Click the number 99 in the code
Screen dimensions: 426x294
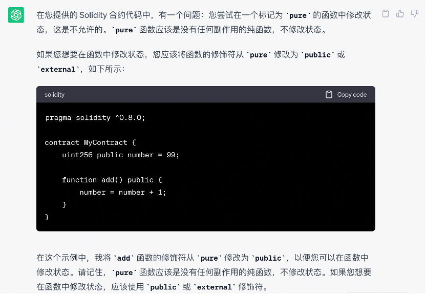tap(171, 155)
